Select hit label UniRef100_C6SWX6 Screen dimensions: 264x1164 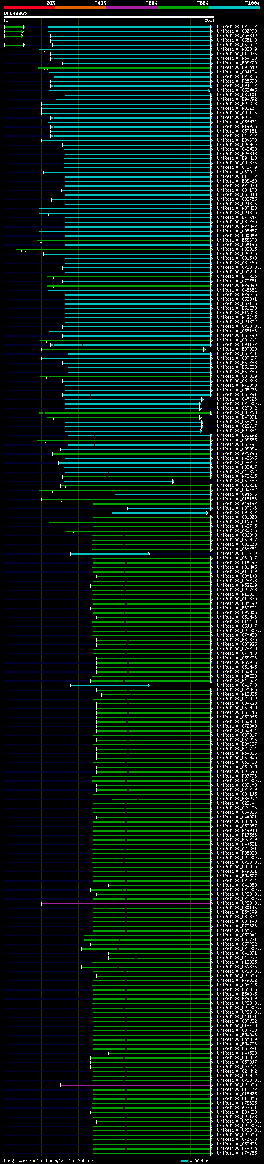pos(236,90)
